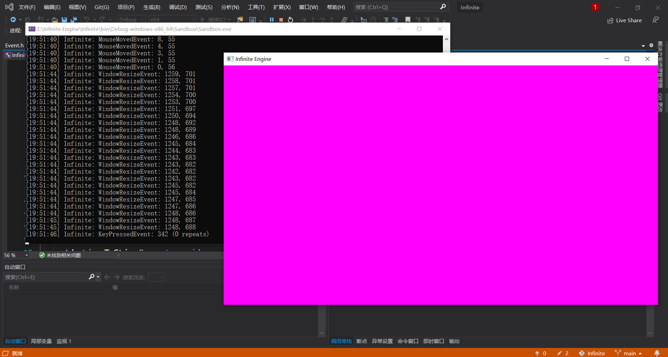This screenshot has height=357, width=668.
Task: Open the 帮助(H) menu
Action: coord(336,7)
